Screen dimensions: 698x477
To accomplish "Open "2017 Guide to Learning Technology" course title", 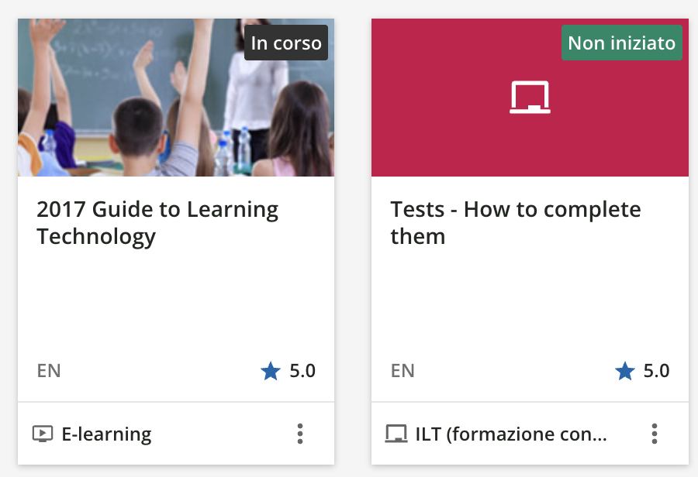I will tap(157, 222).
